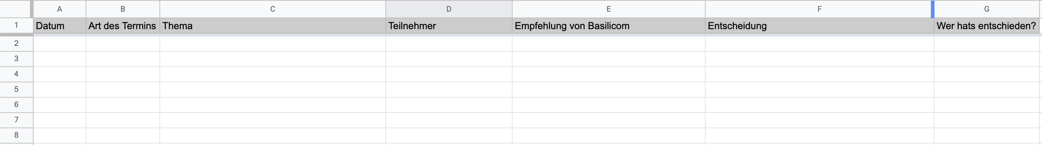This screenshot has width=1042, height=145.
Task: Click the select-all corner box
Action: pos(15,9)
